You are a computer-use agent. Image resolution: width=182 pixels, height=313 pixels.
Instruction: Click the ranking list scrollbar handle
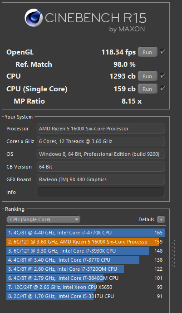[x=173, y=253]
